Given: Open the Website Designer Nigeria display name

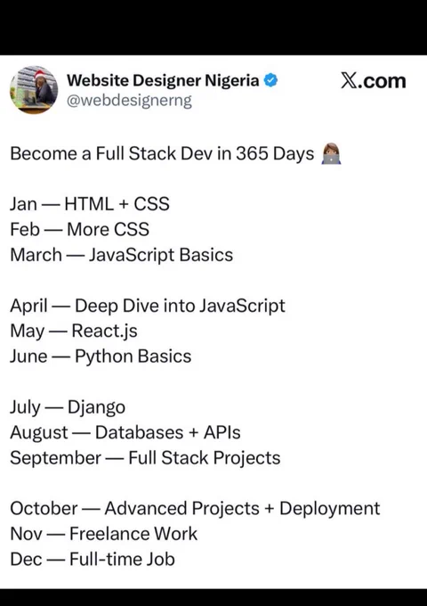Looking at the screenshot, I should 163,80.
